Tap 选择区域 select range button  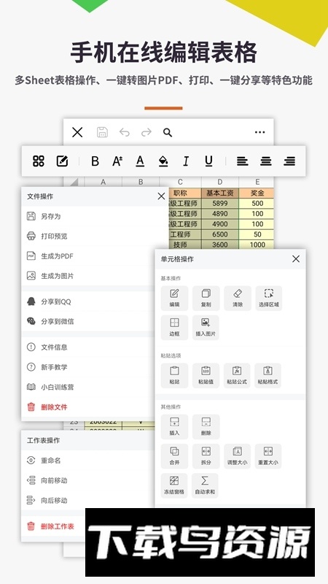coord(268,298)
